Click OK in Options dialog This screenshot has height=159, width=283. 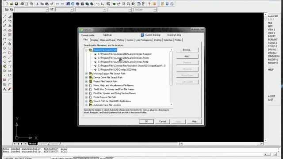(x=146, y=121)
